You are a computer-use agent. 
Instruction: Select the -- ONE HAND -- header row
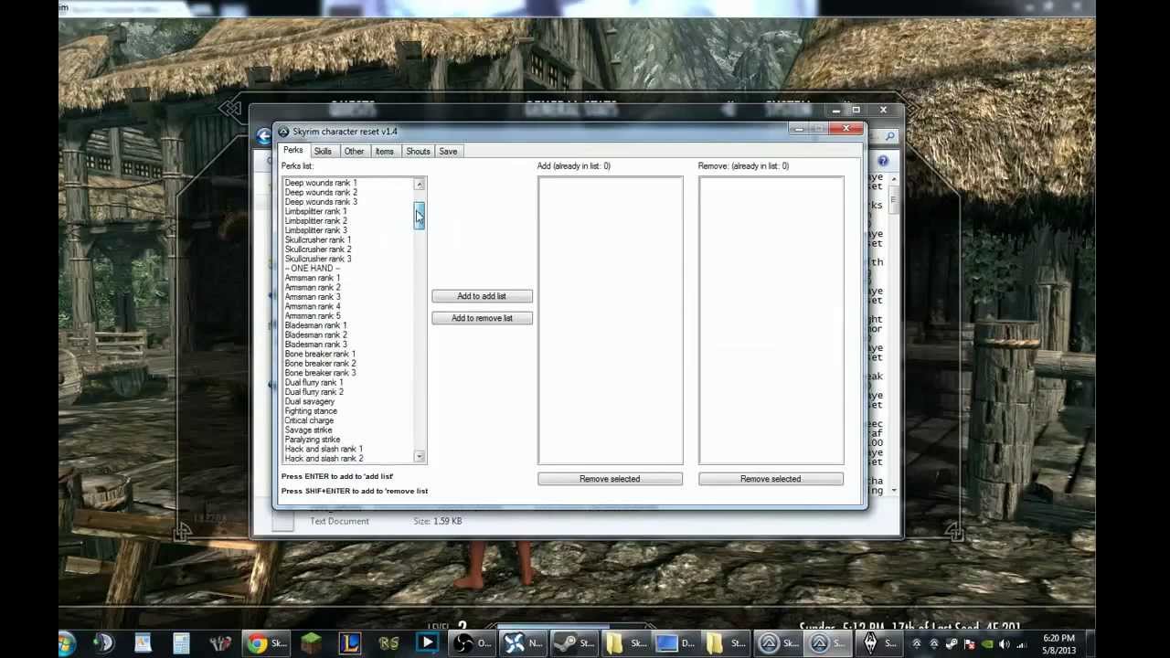(313, 269)
